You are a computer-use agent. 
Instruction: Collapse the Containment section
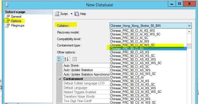pyautogui.click(x=60, y=79)
